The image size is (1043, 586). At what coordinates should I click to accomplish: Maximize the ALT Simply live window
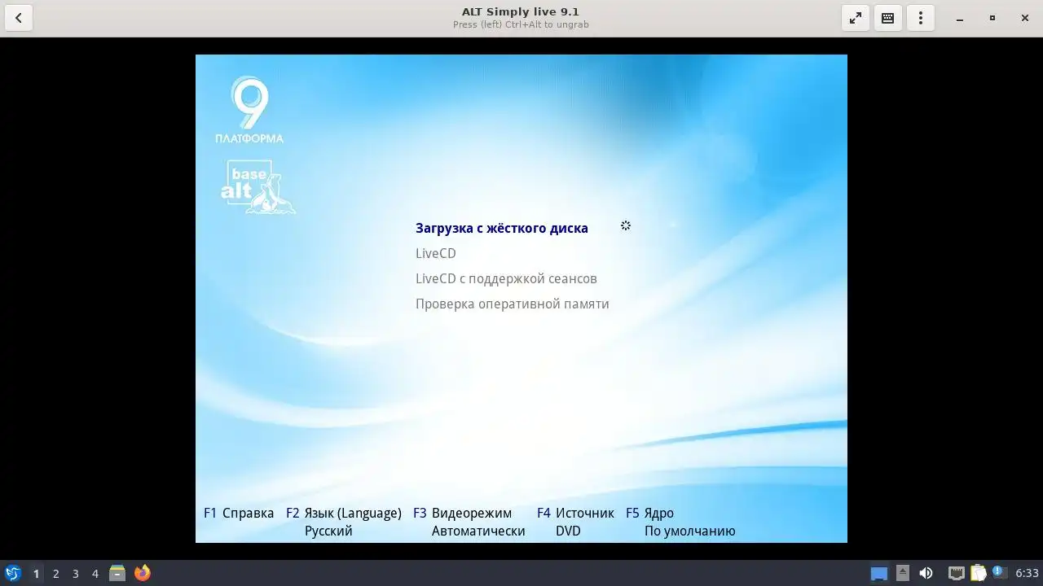click(x=992, y=18)
